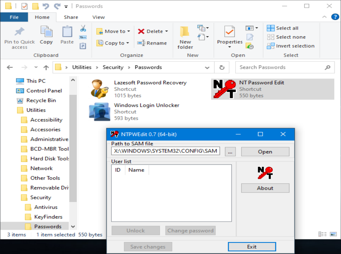Click the History icon in Open group
The image size is (341, 254).
click(250, 46)
